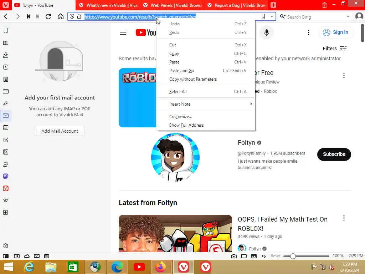Viewport: 365px width, 274px height.
Task: Click the tab tiling status icon
Action: (x=17, y=256)
